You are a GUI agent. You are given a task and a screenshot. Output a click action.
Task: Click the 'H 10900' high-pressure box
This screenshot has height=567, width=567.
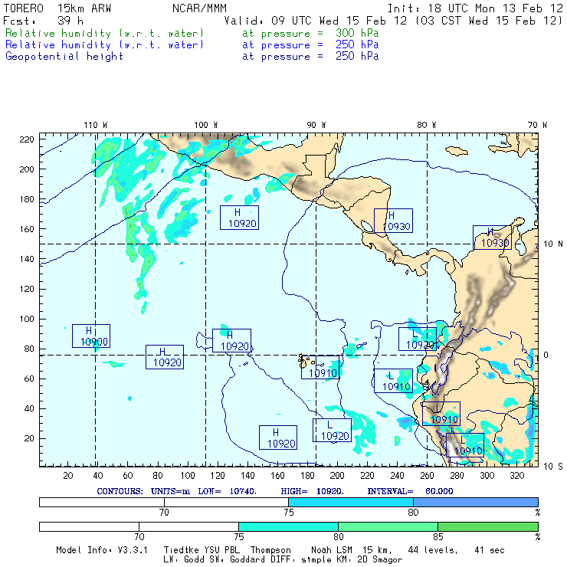click(x=91, y=336)
